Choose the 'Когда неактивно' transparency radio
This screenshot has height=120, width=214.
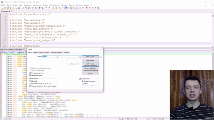click(83, 81)
